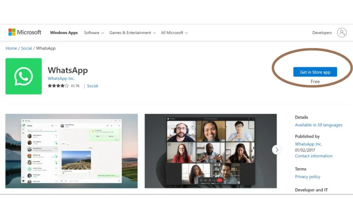
Task: Click the Microsoft four-square tiles icon
Action: point(12,32)
